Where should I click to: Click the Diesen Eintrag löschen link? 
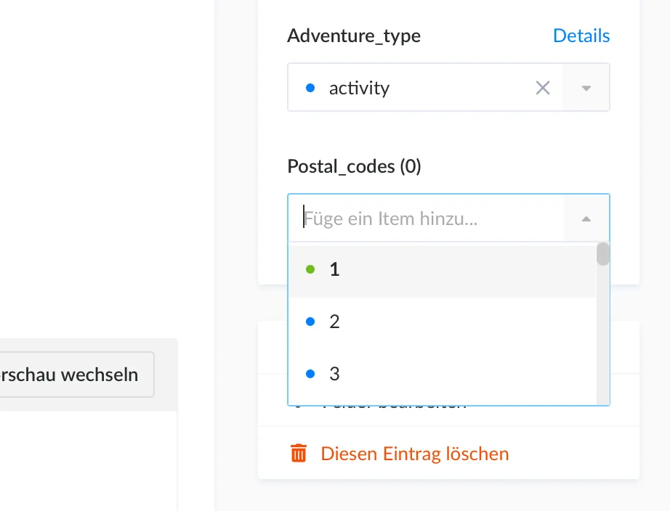[415, 454]
